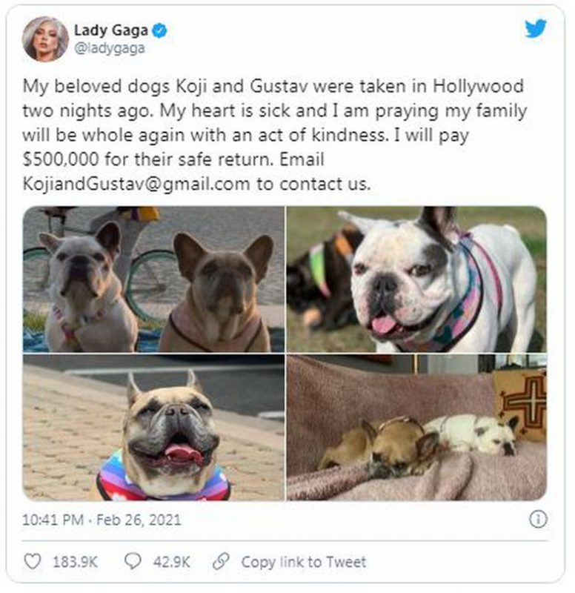Open photo of two dogs by bicycle

tap(153, 279)
